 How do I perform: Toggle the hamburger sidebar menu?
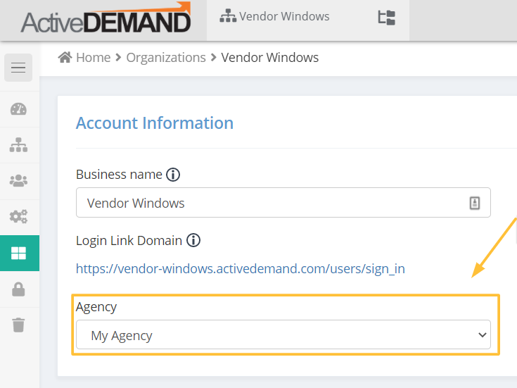tap(18, 68)
